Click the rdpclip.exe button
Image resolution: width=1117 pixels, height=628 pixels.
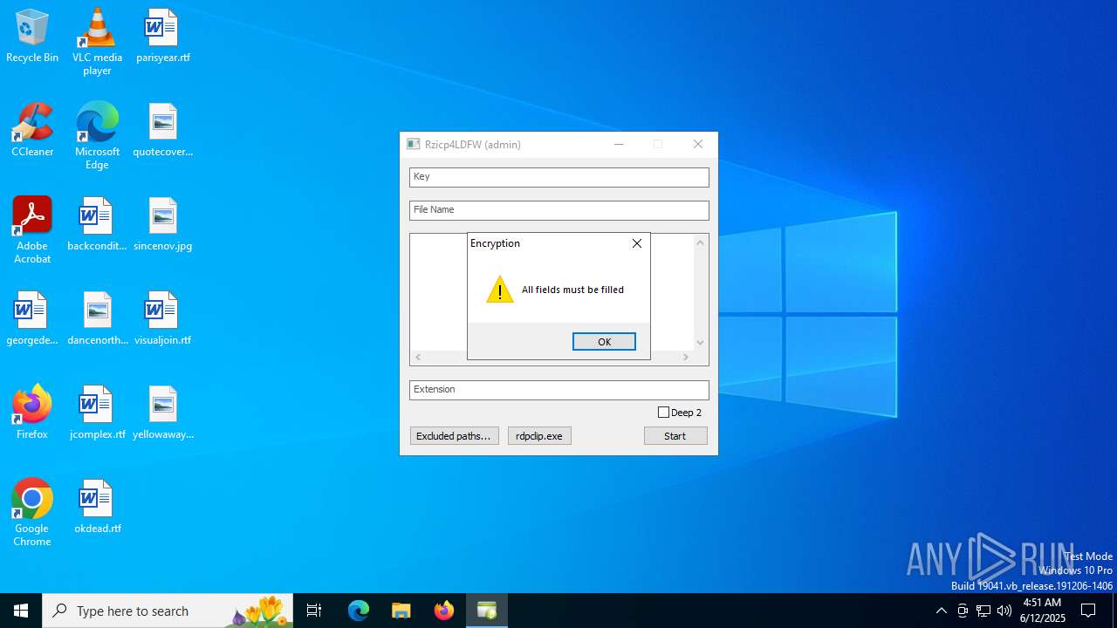click(539, 435)
